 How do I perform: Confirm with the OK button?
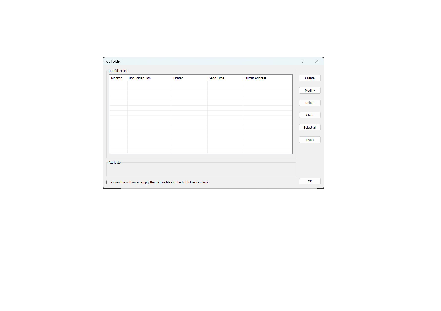pyautogui.click(x=310, y=181)
